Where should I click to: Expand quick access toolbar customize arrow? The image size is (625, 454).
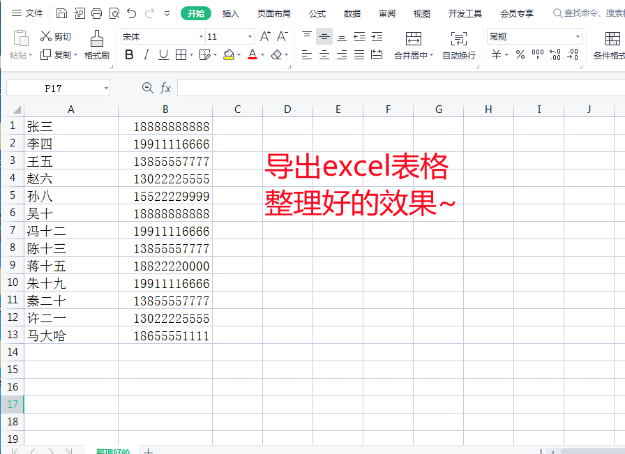coord(167,13)
